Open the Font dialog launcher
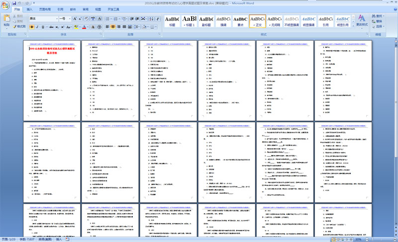The height and width of the screenshot is (242, 398). pyautogui.click(x=101, y=34)
